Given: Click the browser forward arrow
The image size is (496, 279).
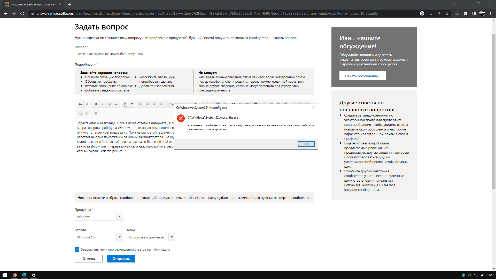Looking at the screenshot, I should [x=14, y=13].
